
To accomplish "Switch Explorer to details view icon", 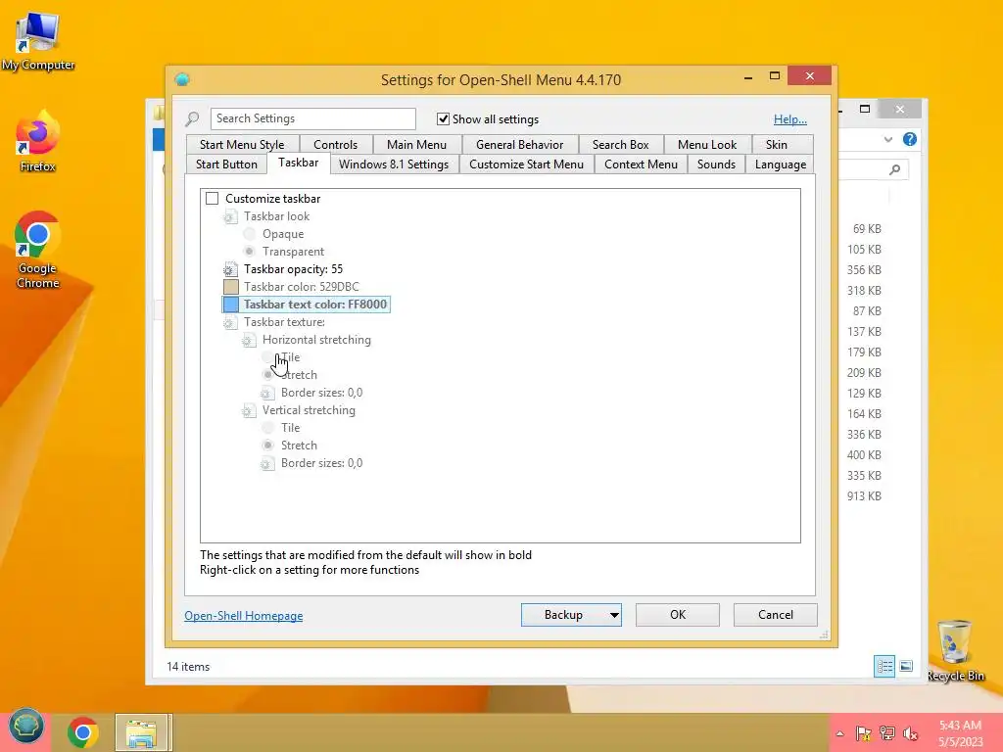I will click(x=884, y=666).
